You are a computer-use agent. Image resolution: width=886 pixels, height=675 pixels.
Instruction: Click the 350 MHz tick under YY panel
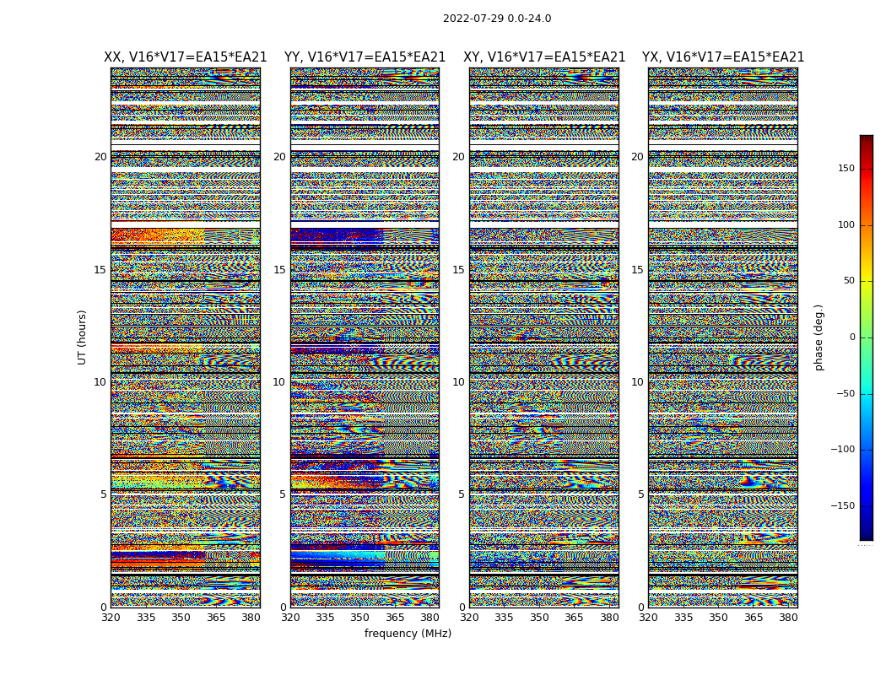tap(360, 618)
